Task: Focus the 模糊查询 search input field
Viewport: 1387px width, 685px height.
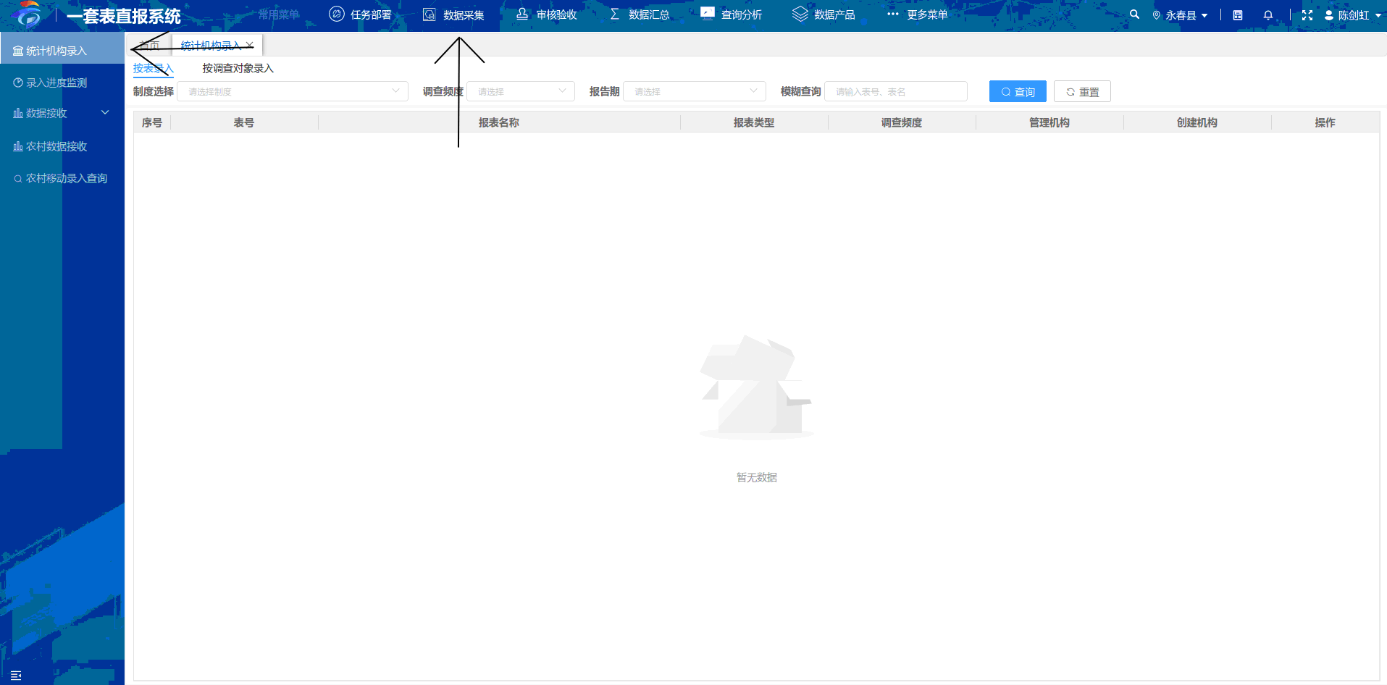Action: click(x=896, y=91)
